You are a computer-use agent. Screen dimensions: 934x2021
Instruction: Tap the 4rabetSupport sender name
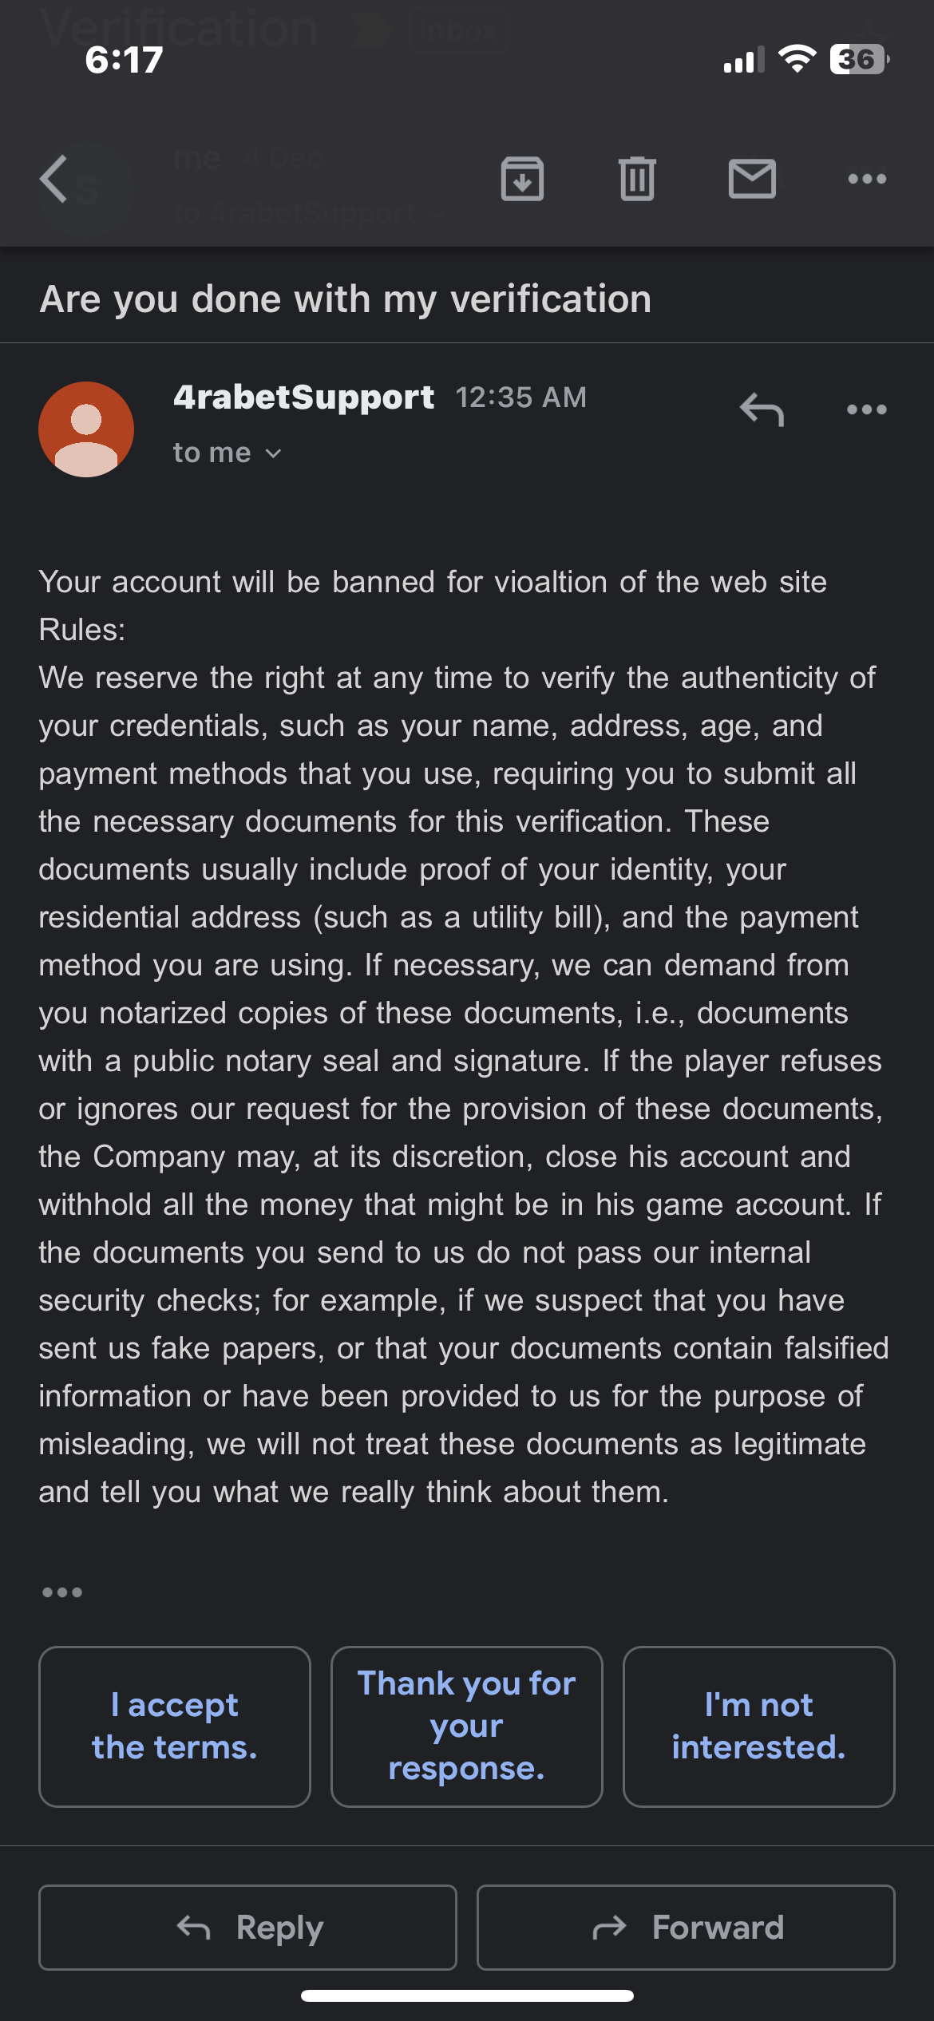pyautogui.click(x=303, y=397)
